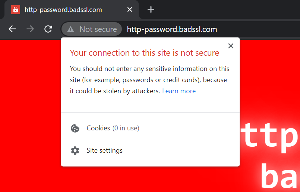The height and width of the screenshot is (192, 300).
Task: Go back using the back arrow
Action: (x=12, y=29)
